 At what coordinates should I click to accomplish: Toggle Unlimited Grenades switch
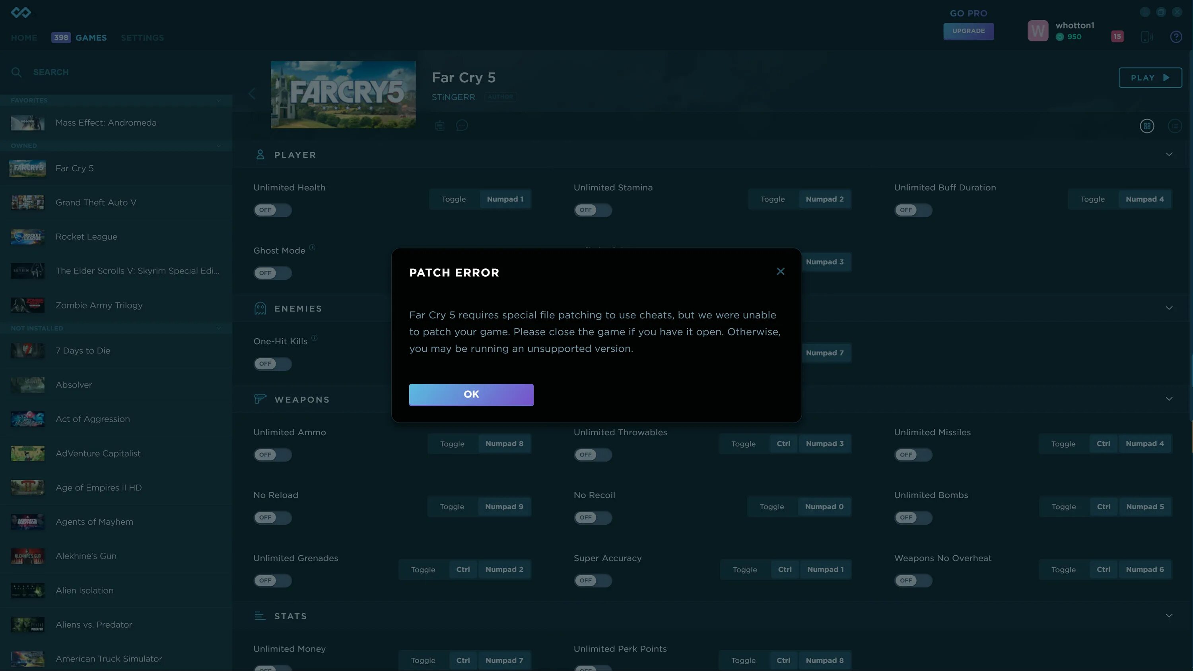[272, 581]
